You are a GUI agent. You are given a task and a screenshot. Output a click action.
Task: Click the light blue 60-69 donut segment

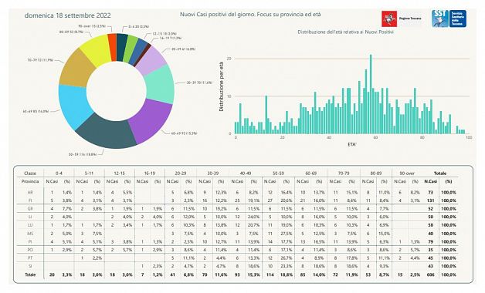coord(73,106)
